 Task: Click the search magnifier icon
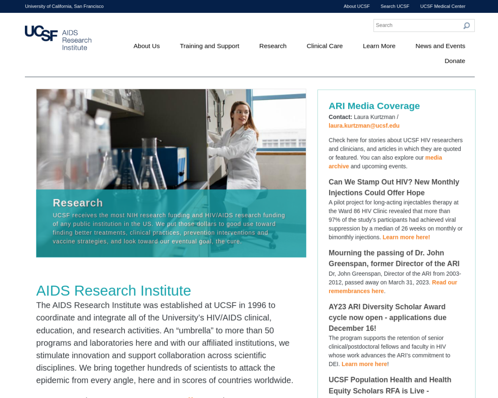466,26
